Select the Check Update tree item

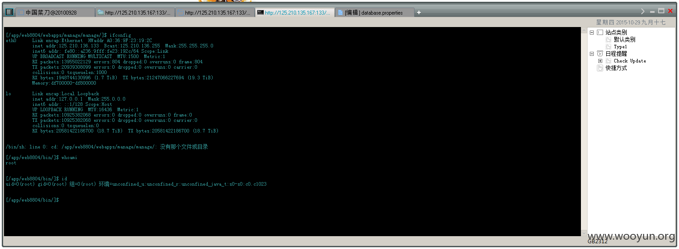630,61
